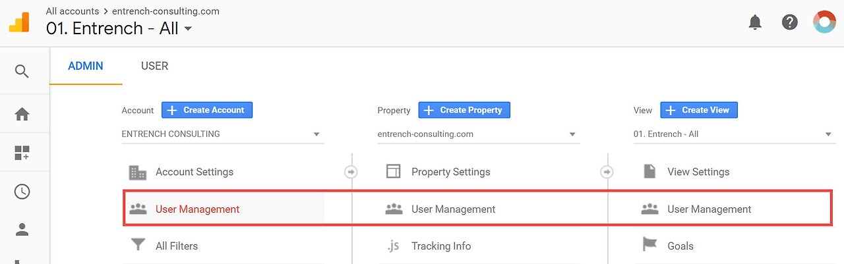Open User Management under Account

coord(197,209)
